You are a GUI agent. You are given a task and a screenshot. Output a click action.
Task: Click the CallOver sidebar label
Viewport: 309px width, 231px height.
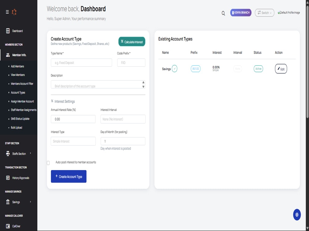16,226
